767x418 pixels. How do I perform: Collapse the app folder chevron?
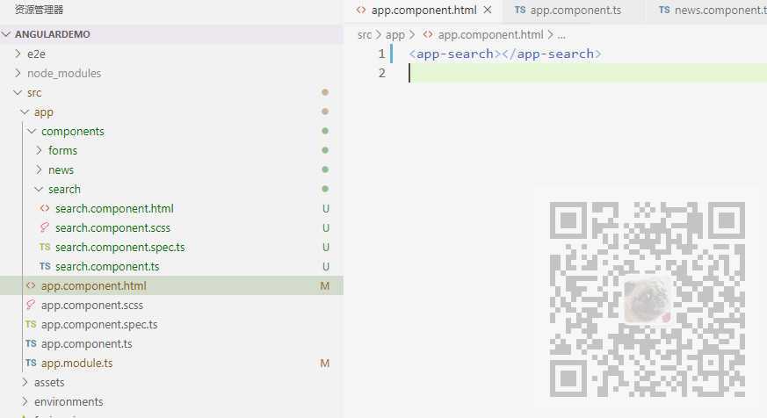(x=25, y=112)
